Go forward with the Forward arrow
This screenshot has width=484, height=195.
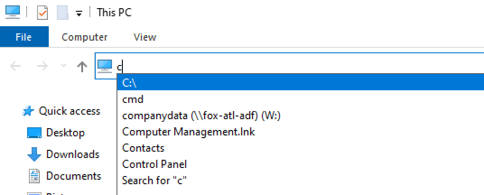(x=42, y=66)
